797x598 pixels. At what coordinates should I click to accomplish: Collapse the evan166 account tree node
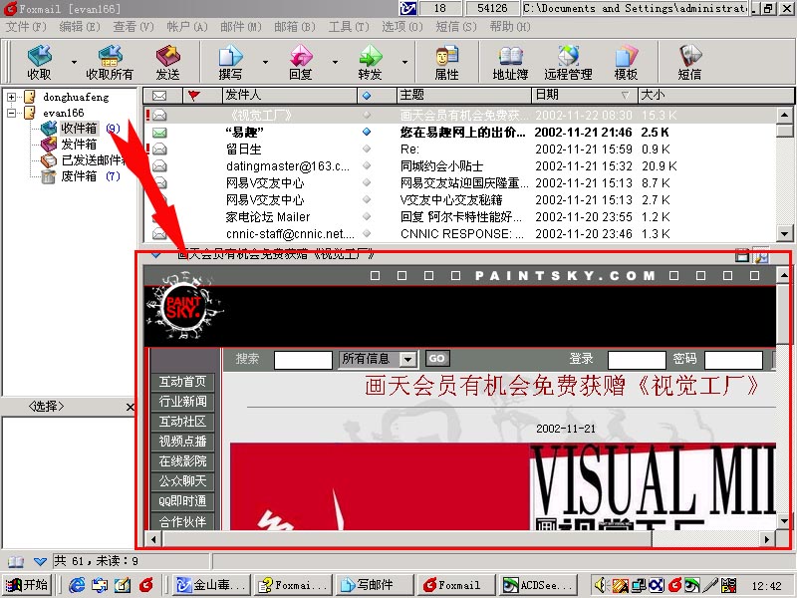[x=11, y=114]
